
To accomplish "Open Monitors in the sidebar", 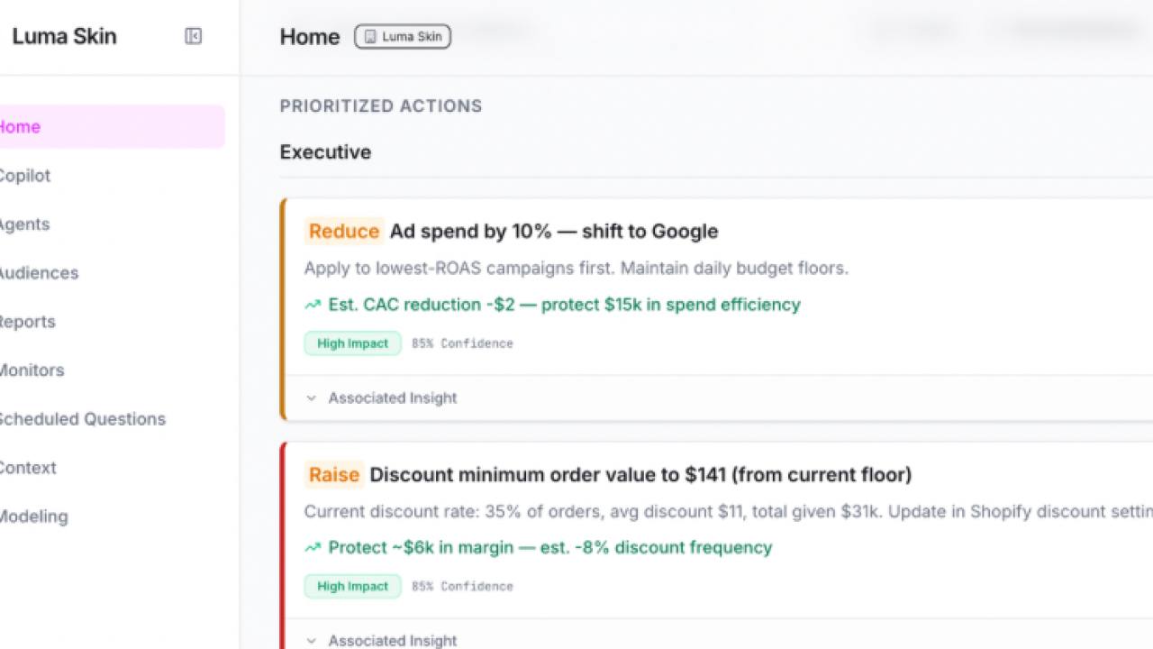I will 32,370.
